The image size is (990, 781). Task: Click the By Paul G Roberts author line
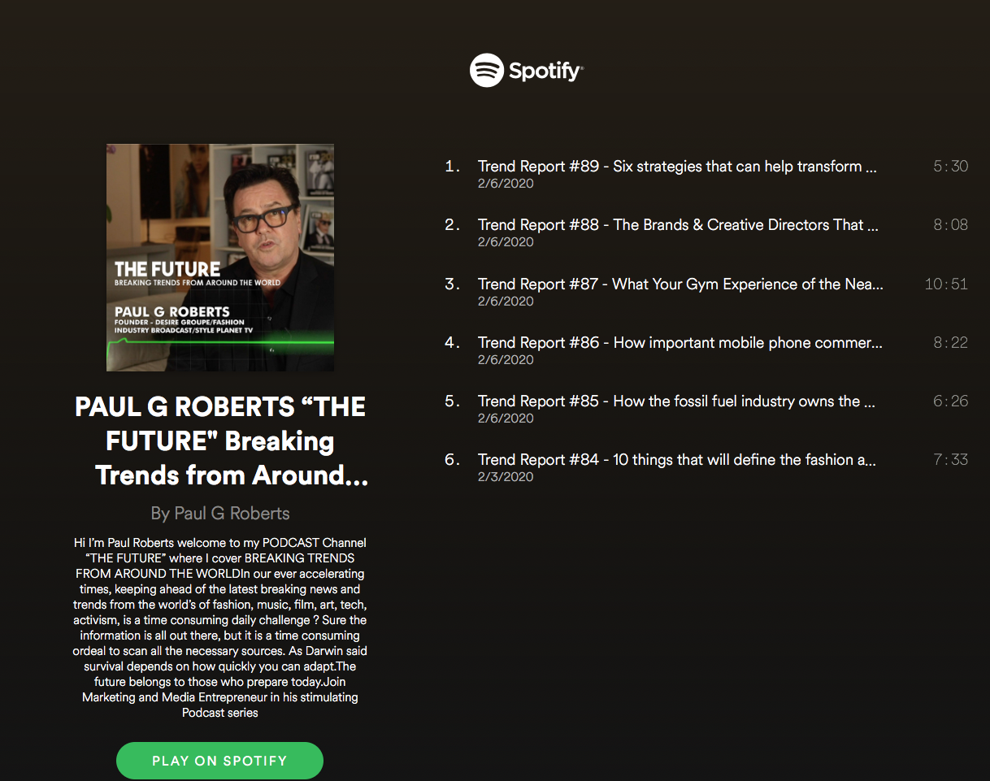click(220, 513)
